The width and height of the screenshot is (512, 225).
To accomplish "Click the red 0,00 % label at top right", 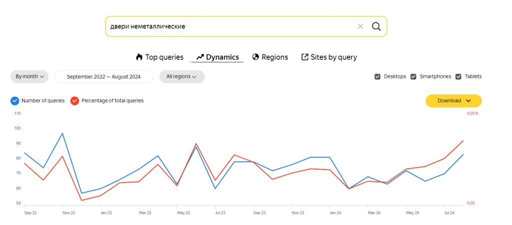I will 472,114.
